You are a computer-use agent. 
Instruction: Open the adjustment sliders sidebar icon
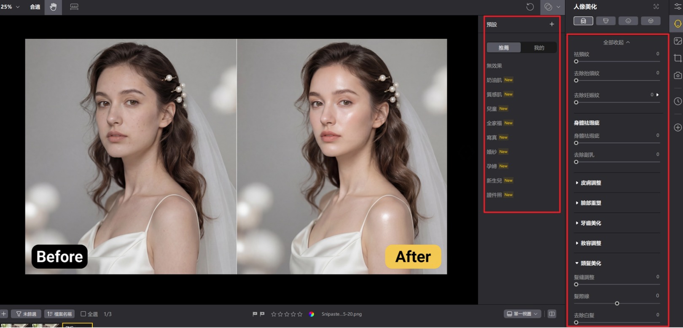(x=678, y=6)
